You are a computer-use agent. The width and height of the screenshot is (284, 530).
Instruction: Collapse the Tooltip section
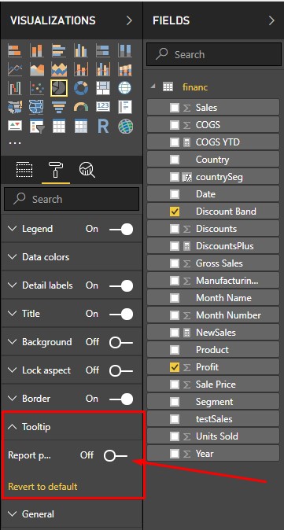[12, 427]
